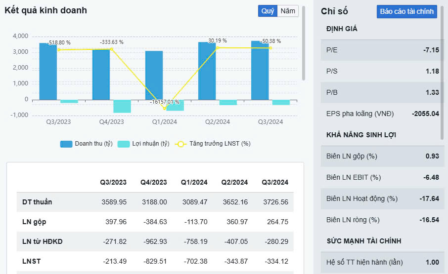Select the Q3/2024 blue revenue bar
Viewport: 448px width, 274px height.
pyautogui.click(x=260, y=70)
